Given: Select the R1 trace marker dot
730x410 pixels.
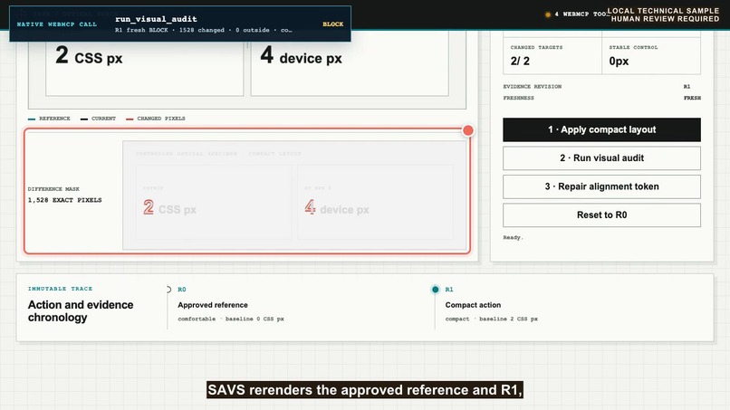Looking at the screenshot, I should (x=435, y=290).
